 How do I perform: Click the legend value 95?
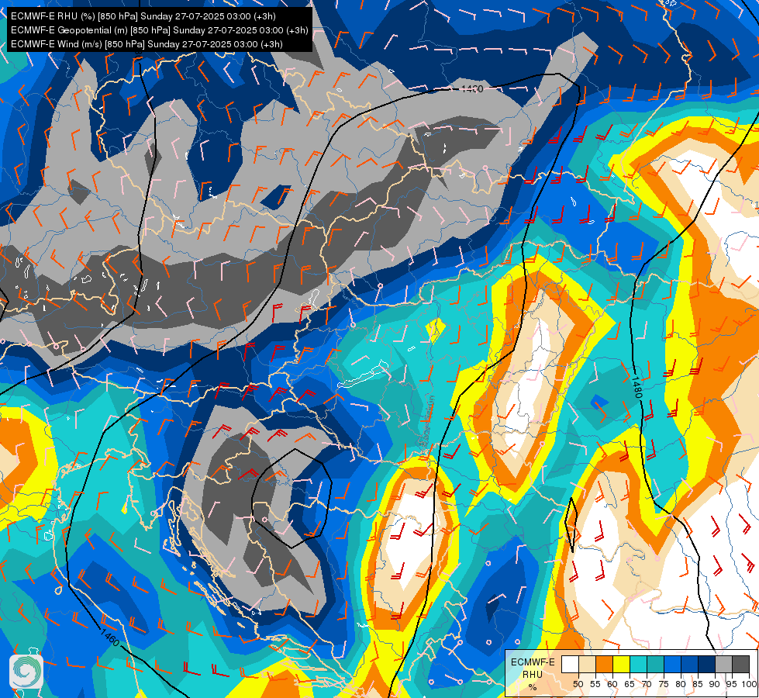[x=731, y=684]
